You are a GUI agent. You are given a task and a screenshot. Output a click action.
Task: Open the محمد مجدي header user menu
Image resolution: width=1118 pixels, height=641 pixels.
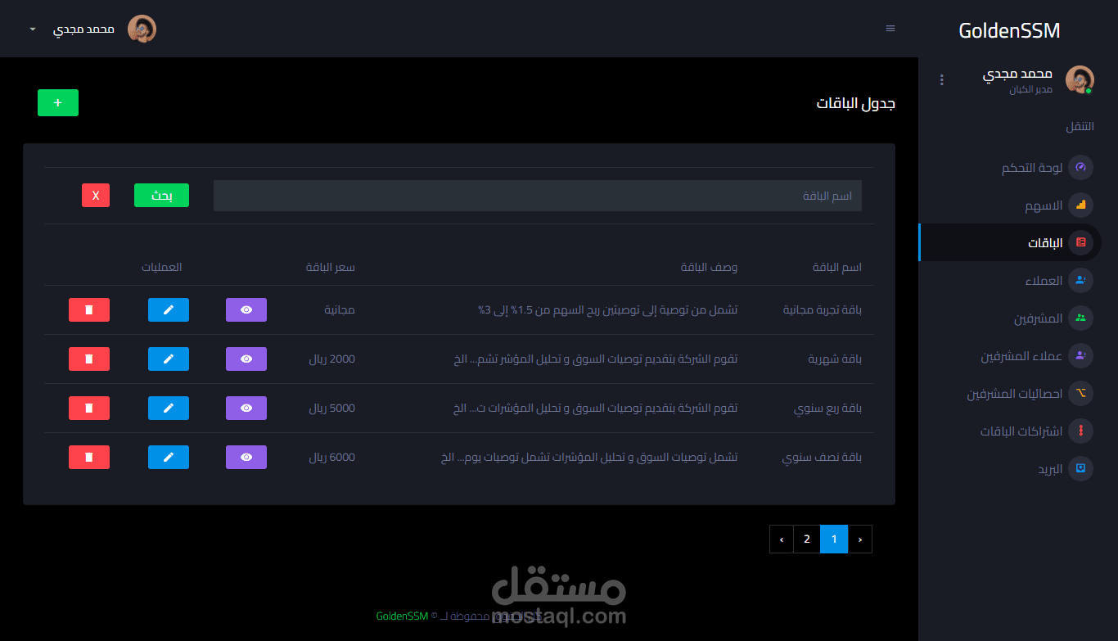(83, 29)
